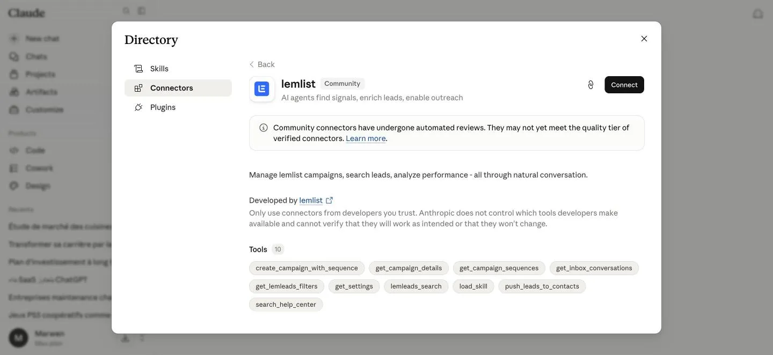Select the create_campaign_with_sequence tool chip
The width and height of the screenshot is (773, 355).
[x=307, y=268]
